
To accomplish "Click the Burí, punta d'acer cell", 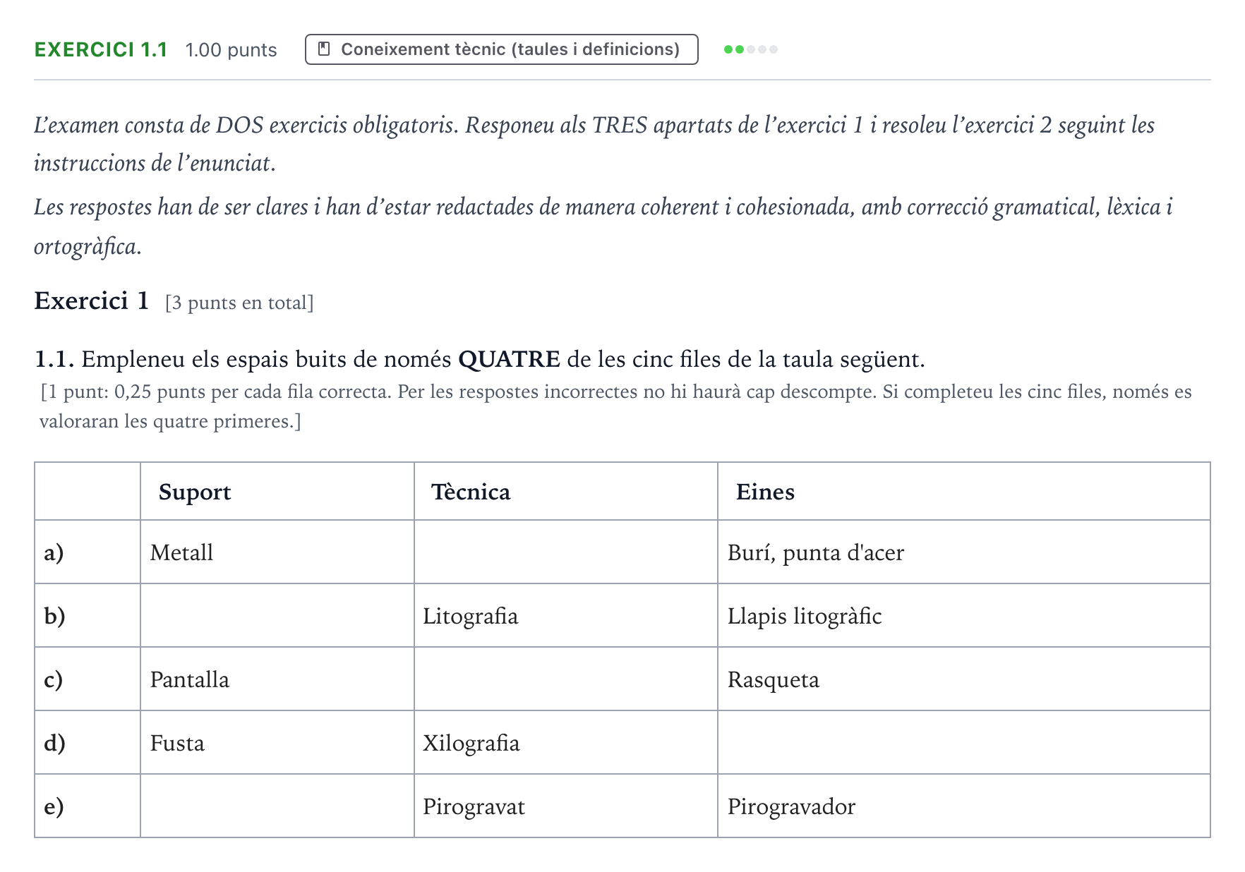I will coord(964,552).
